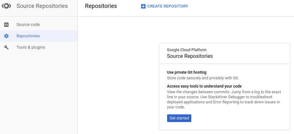Go to Tools & plugins section
294x134 pixels.
31,47
